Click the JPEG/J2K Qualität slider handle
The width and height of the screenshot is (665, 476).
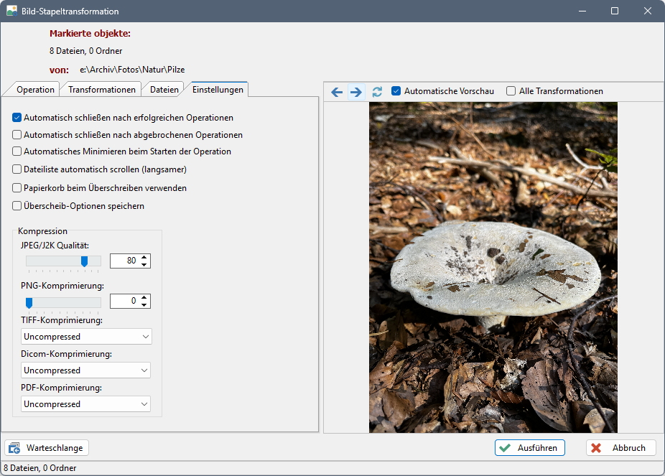click(84, 261)
